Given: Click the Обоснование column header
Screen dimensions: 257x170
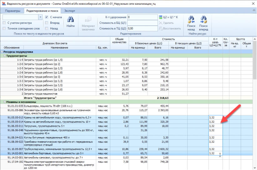Looking at the screenshot, I should point(12,48).
